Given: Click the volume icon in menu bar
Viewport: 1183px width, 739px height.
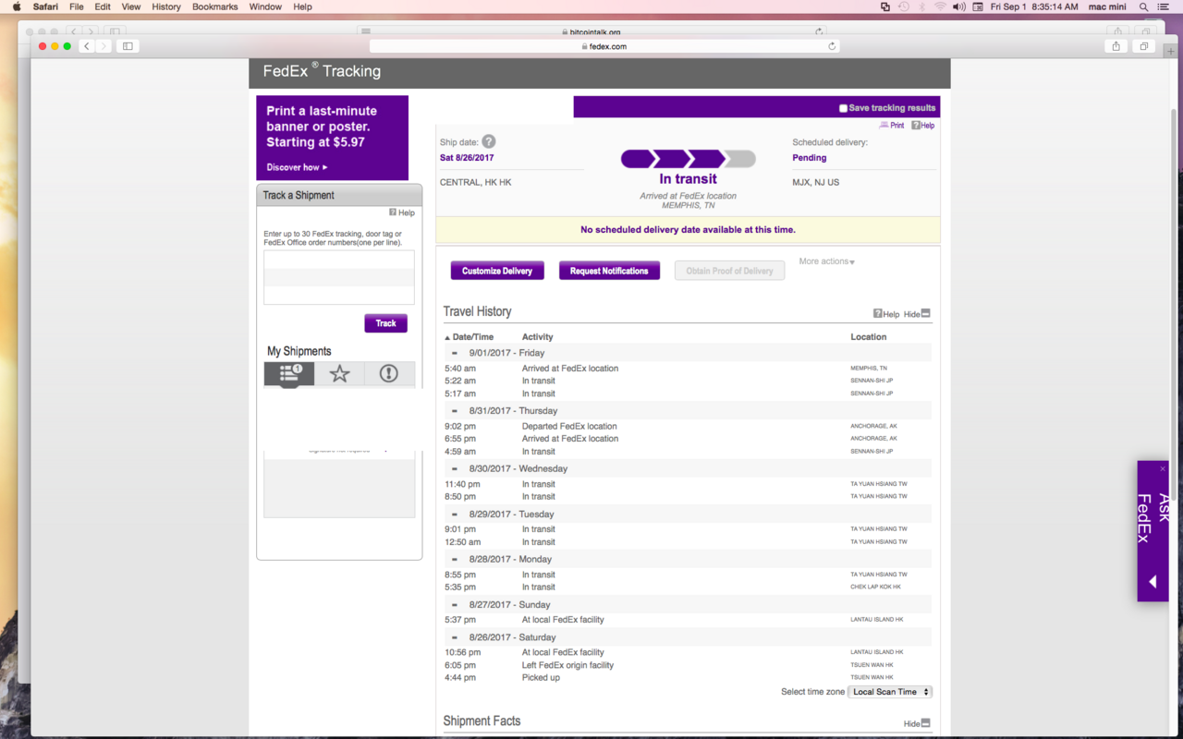Looking at the screenshot, I should (x=959, y=6).
